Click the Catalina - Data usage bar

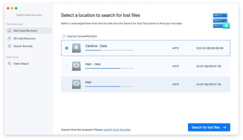coord(109,50)
